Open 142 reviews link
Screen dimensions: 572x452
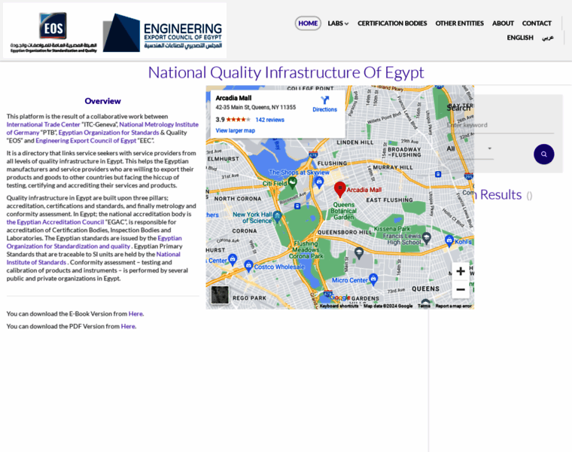pyautogui.click(x=269, y=120)
